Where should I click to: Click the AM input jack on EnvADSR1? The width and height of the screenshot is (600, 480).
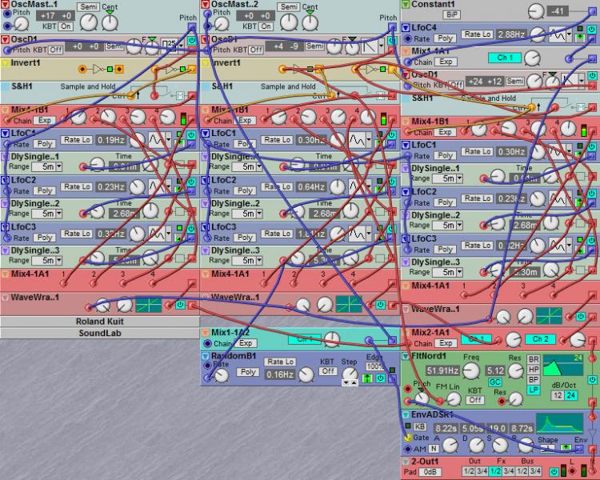tap(408, 449)
